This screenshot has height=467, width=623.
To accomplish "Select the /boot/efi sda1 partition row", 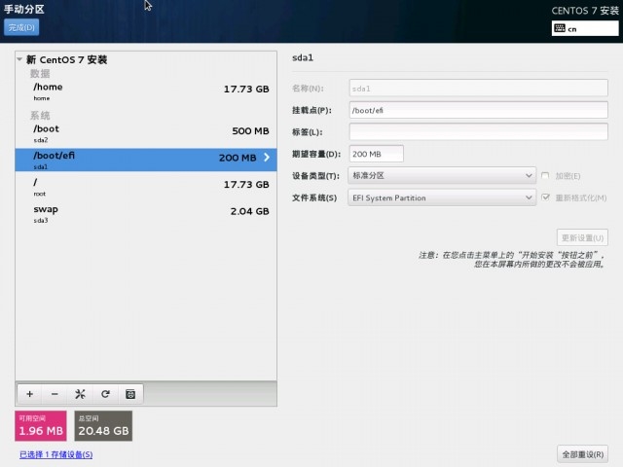I will tap(146, 160).
